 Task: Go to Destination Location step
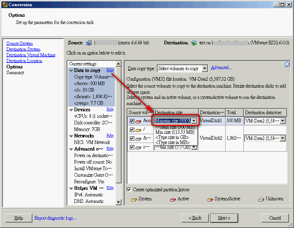(24, 61)
